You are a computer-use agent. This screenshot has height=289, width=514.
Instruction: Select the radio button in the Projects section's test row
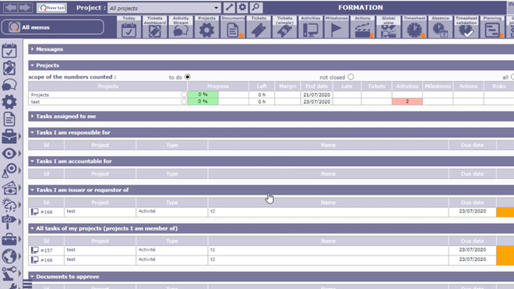(x=184, y=102)
